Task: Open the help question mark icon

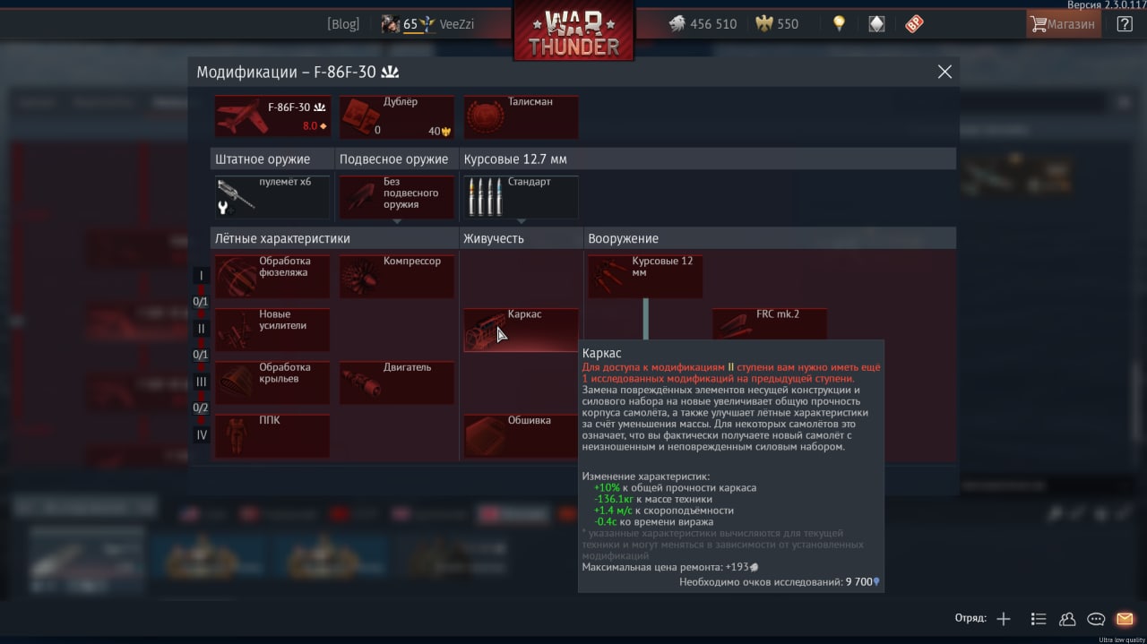Action: (x=1124, y=24)
